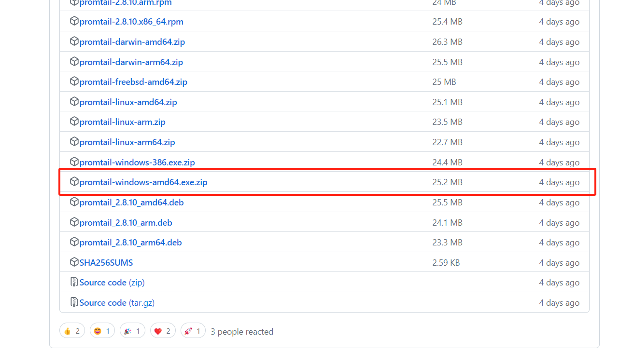Download promtail_2.8.10_arm.deb package
620x352 pixels.
(x=126, y=223)
